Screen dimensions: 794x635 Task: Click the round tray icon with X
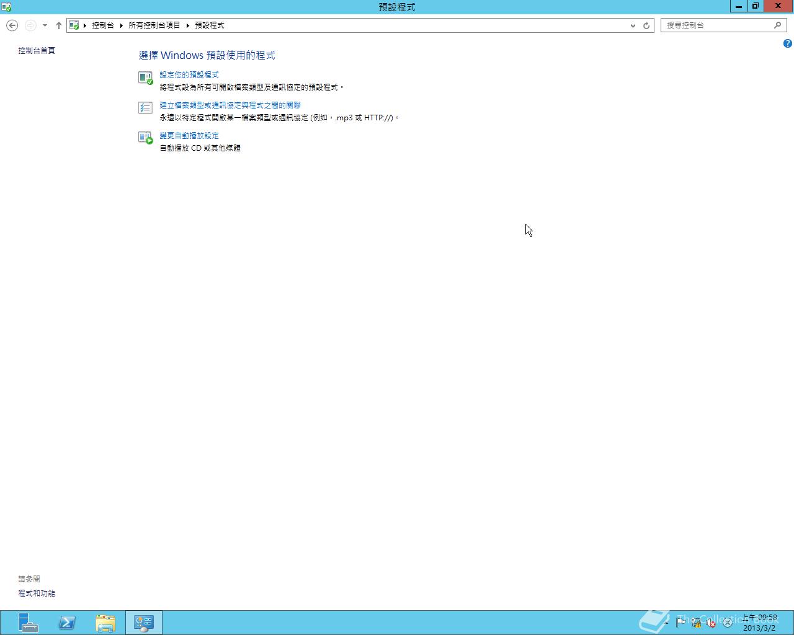click(727, 623)
